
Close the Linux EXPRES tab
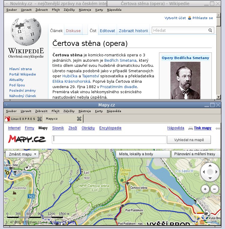[x=40, y=119]
